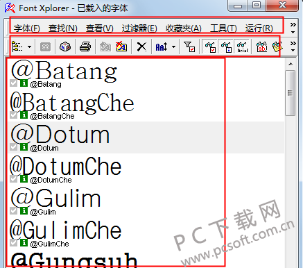
Task: Click the vertical scrollbar thumb
Action: coord(290,93)
